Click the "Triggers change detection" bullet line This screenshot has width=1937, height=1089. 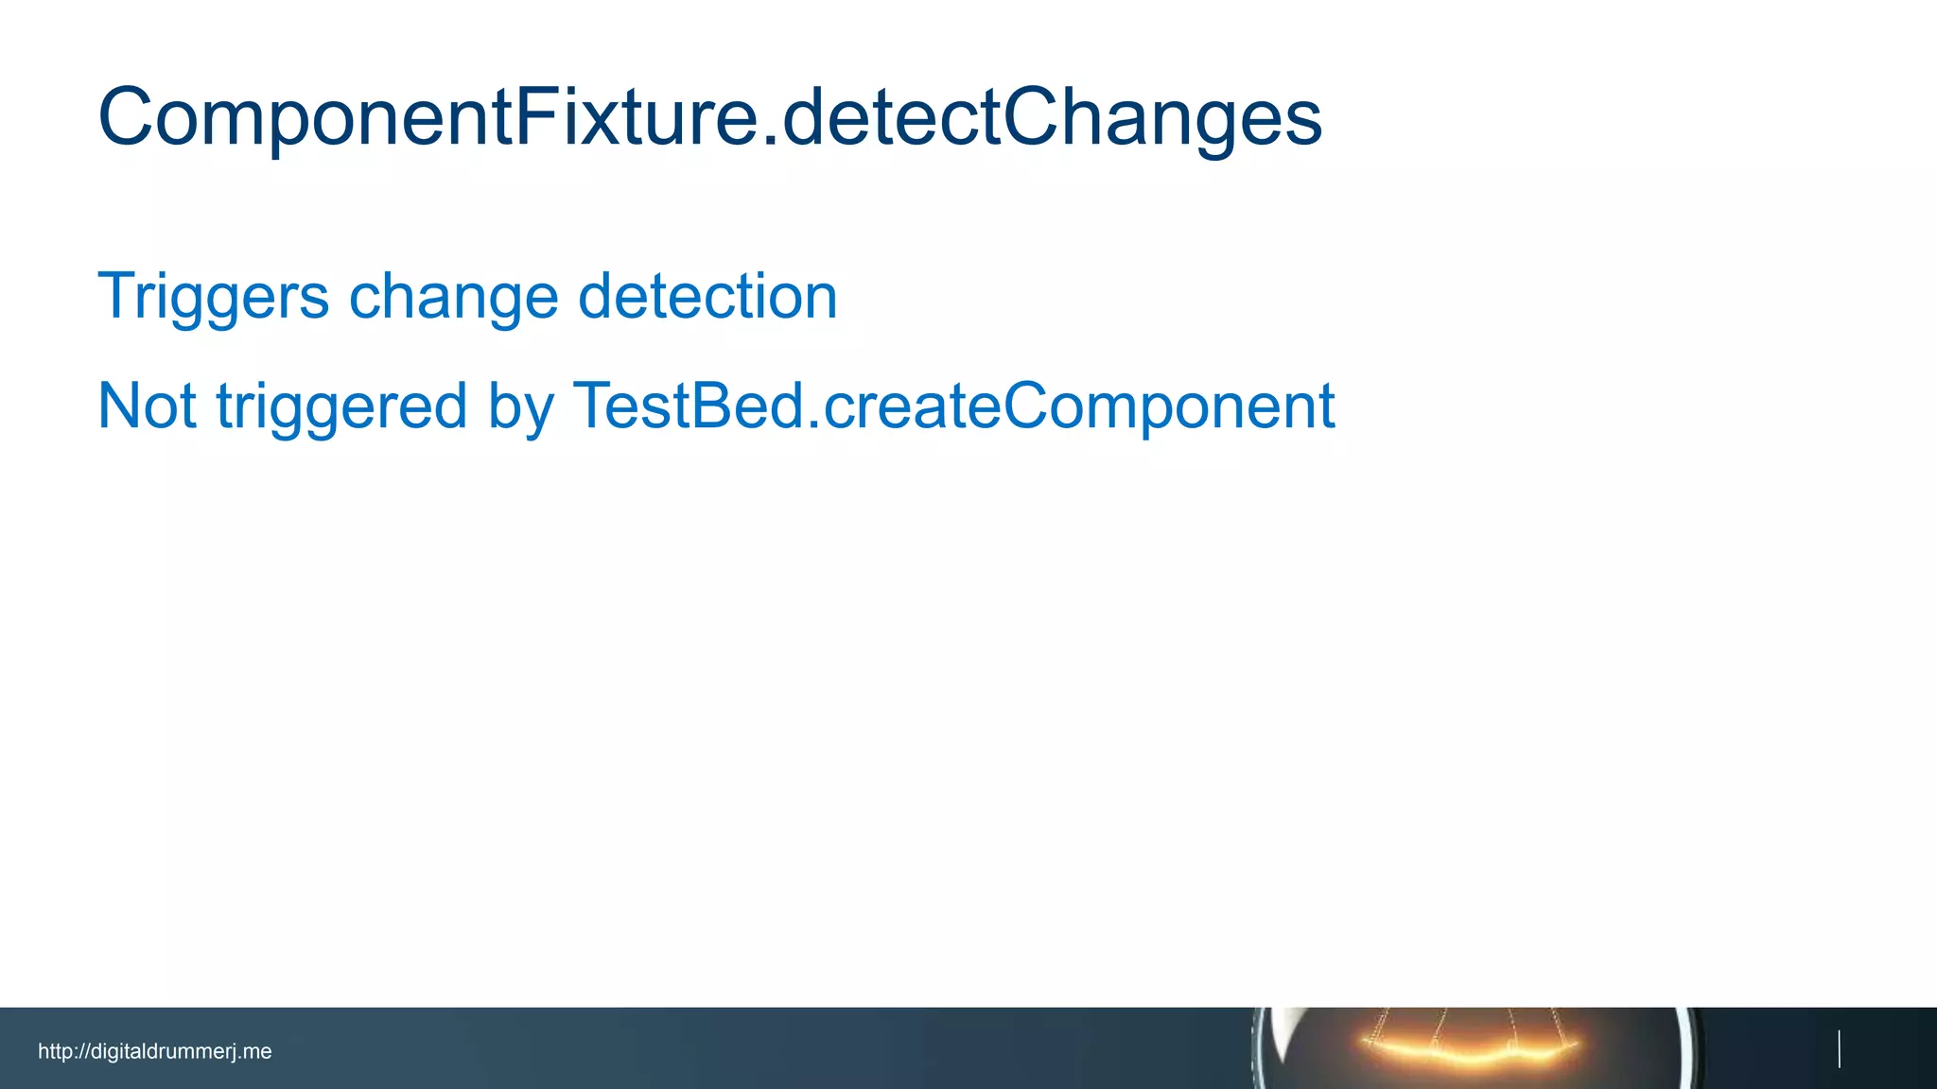[x=467, y=296]
